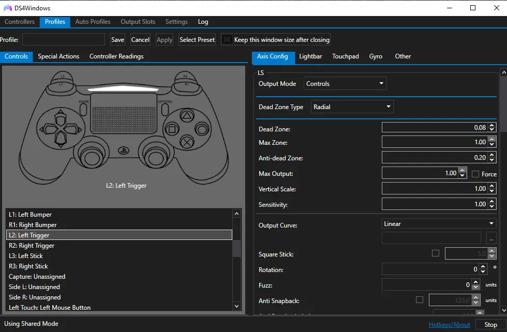Click the Select Preset button
The width and height of the screenshot is (507, 332).
pyautogui.click(x=197, y=39)
